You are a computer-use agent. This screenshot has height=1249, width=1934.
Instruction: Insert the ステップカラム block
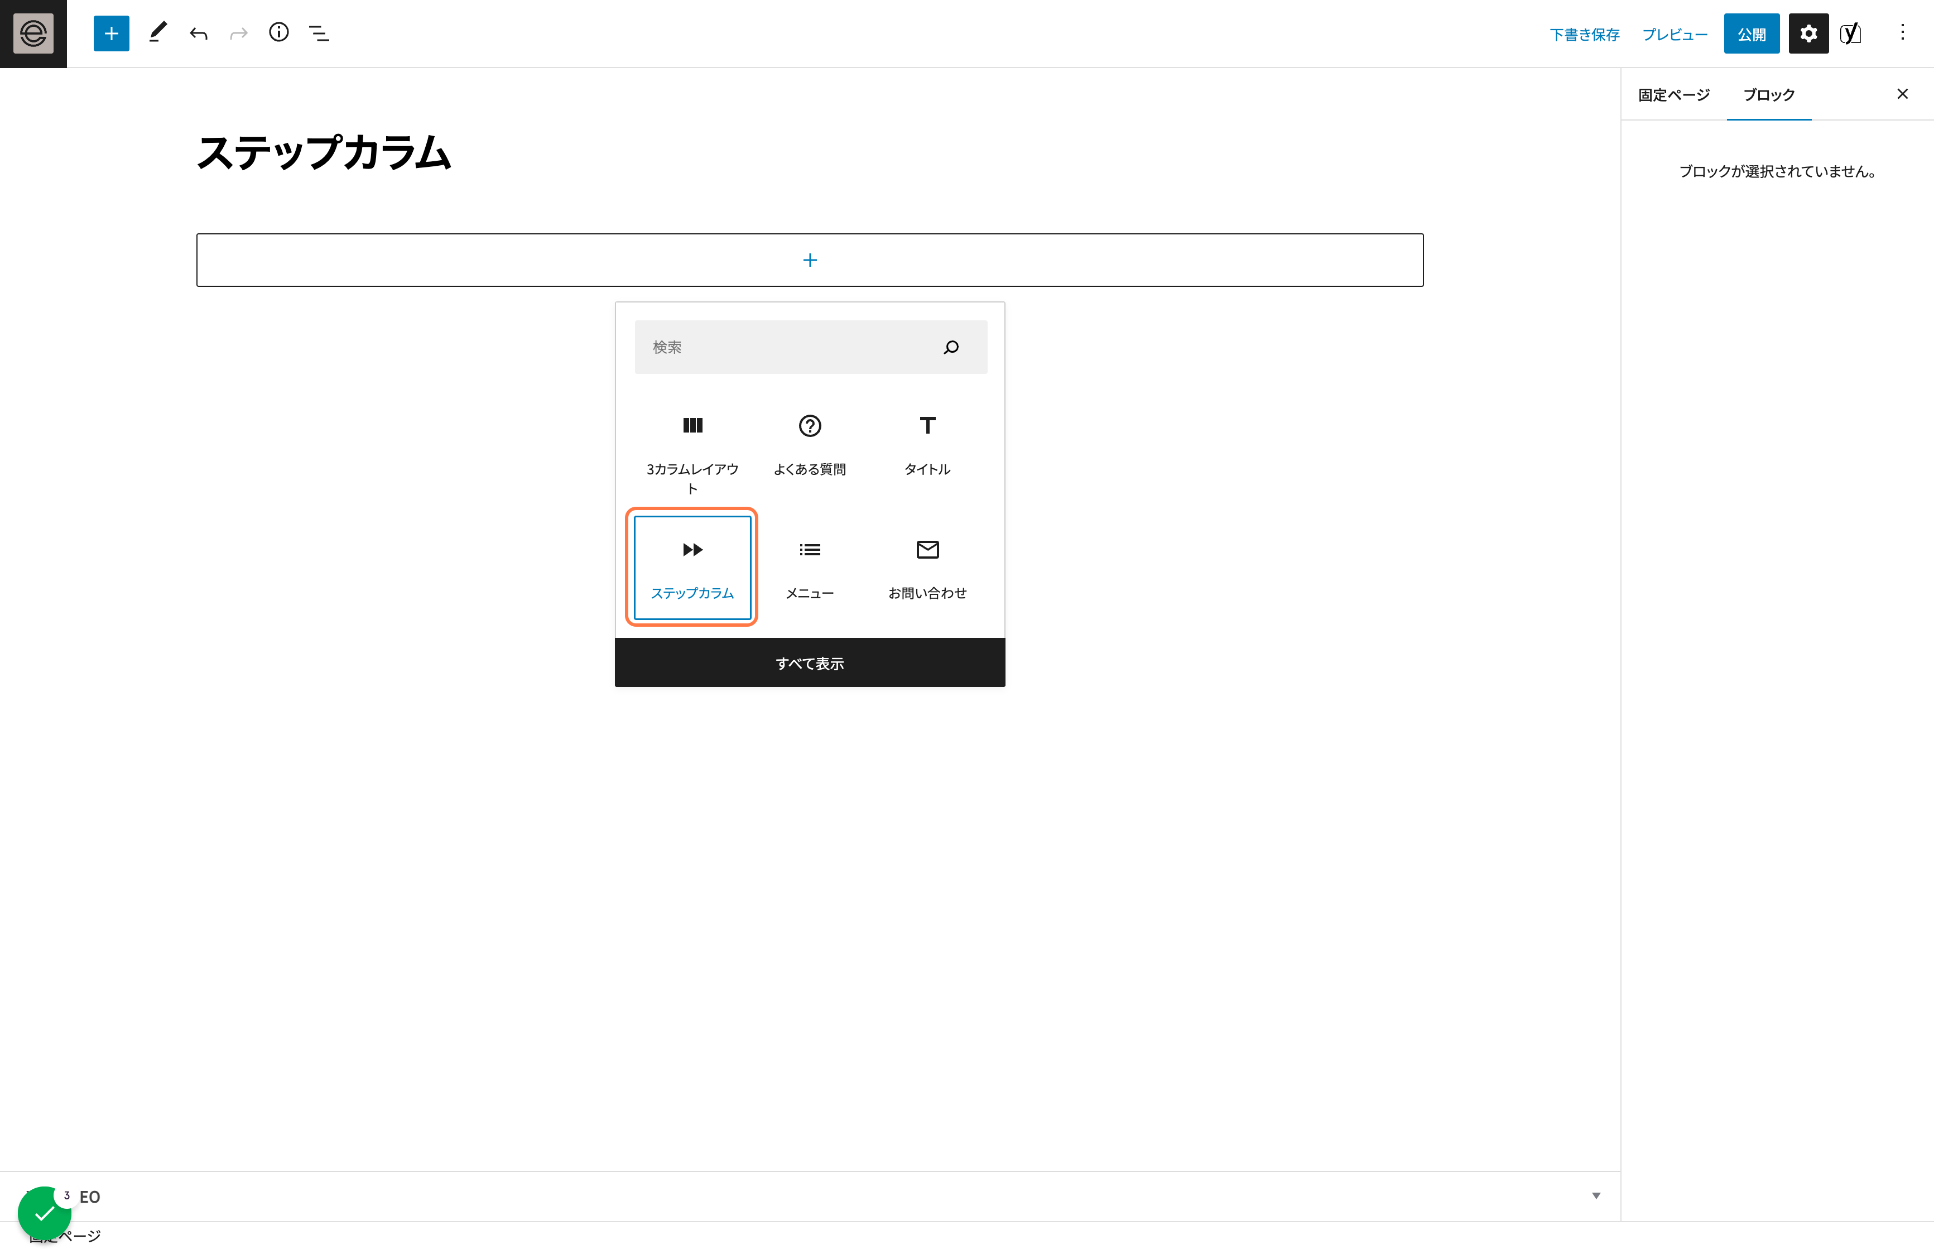pyautogui.click(x=692, y=568)
